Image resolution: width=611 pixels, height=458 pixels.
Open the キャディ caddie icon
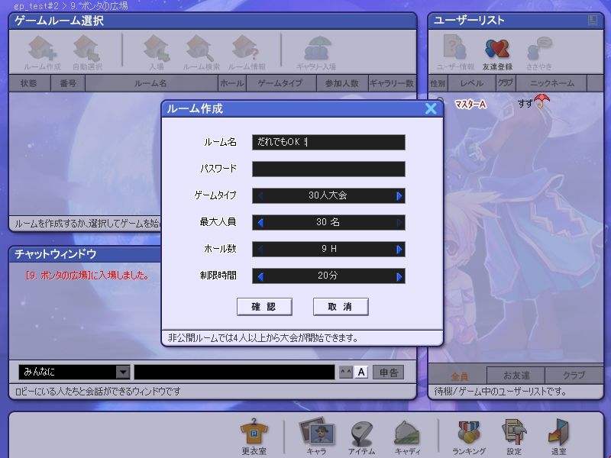pyautogui.click(x=407, y=437)
